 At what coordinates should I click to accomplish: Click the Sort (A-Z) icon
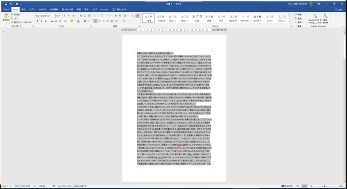[132, 16]
